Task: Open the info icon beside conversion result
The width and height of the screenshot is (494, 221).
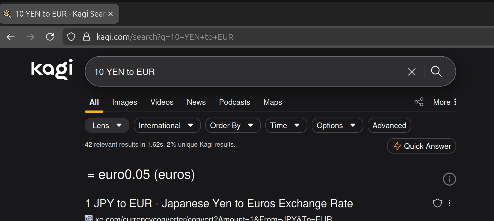Action: tap(449, 179)
